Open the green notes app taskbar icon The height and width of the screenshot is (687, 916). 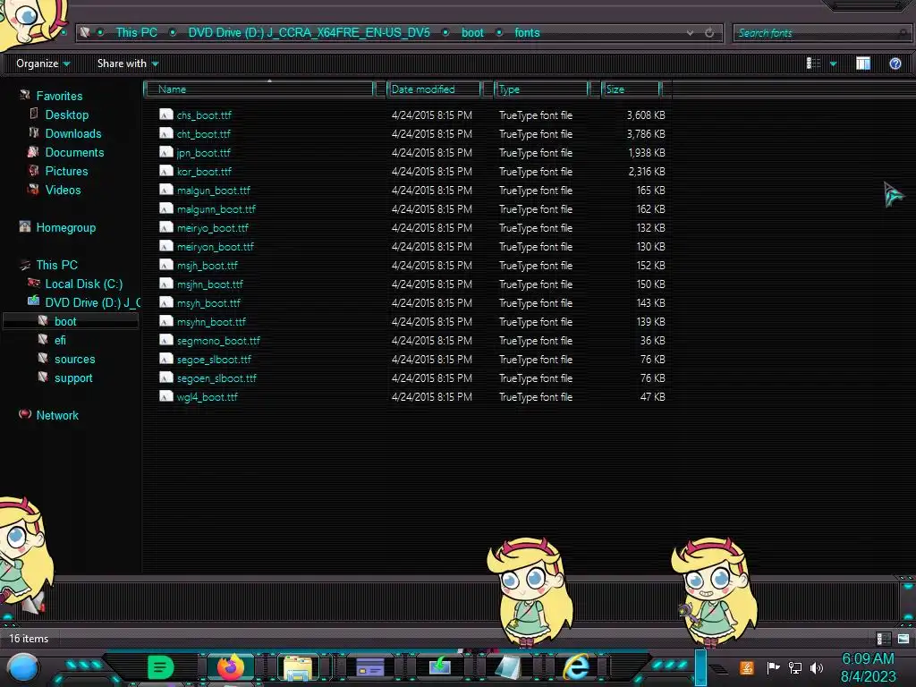161,667
